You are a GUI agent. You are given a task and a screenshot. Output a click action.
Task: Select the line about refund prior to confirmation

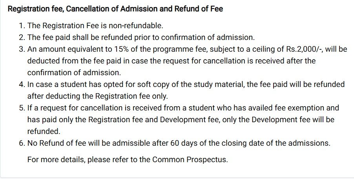[141, 38]
